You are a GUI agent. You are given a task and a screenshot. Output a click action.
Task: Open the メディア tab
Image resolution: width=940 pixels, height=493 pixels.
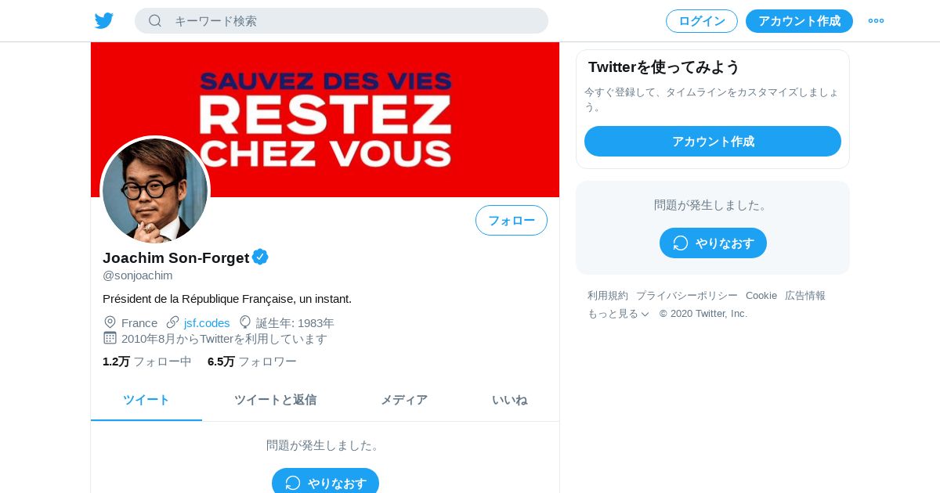point(404,400)
